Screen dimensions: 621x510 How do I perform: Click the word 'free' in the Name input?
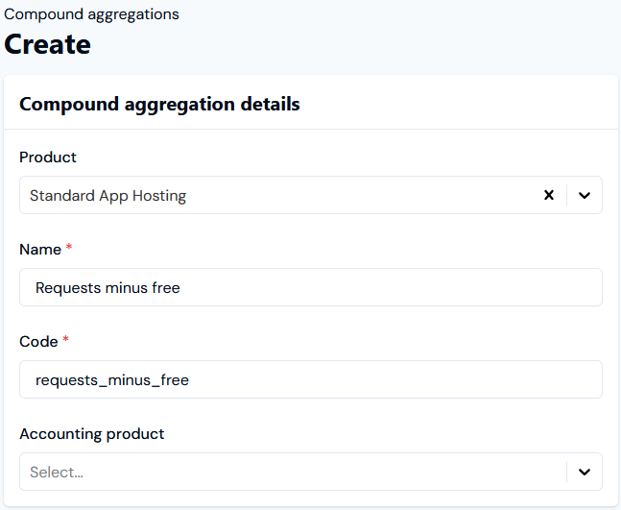165,288
